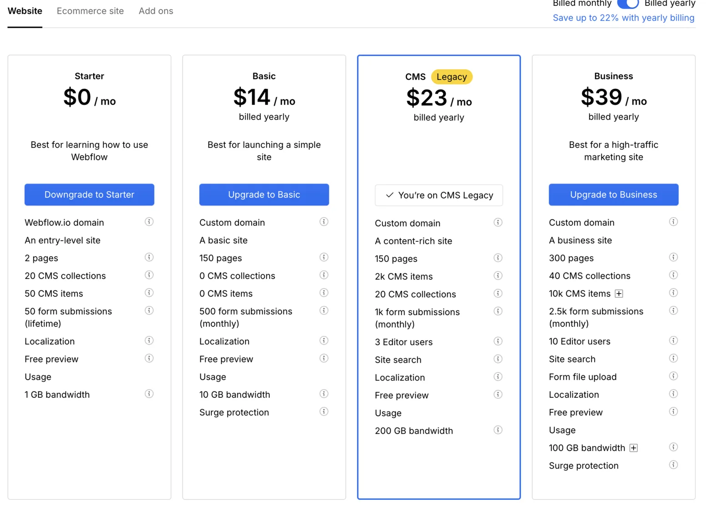
Task: Show info for 300 pages
Action: click(673, 257)
